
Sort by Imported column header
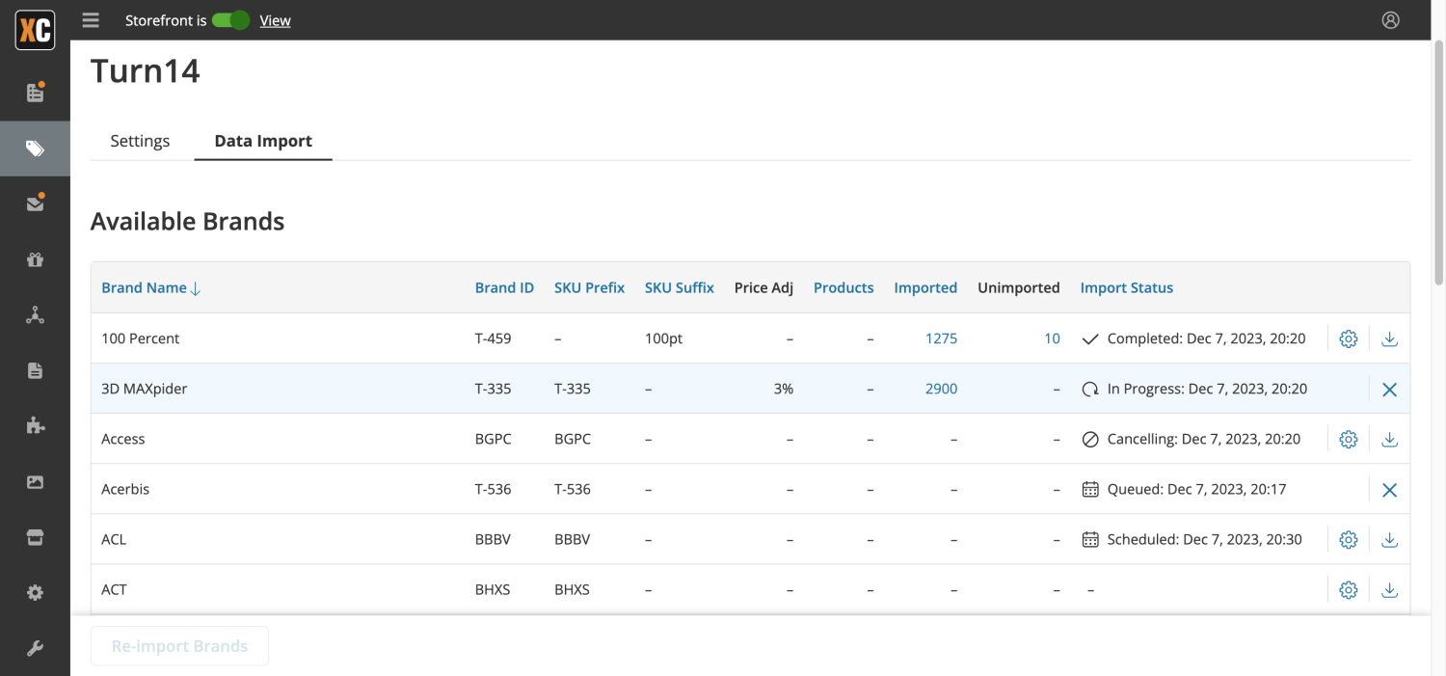pyautogui.click(x=924, y=287)
